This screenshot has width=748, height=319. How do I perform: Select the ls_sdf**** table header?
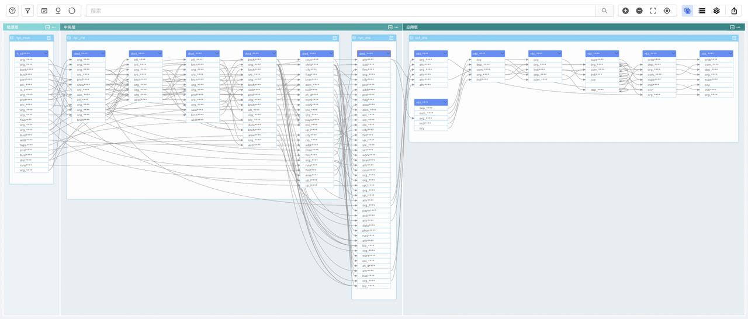pyautogui.click(x=32, y=53)
